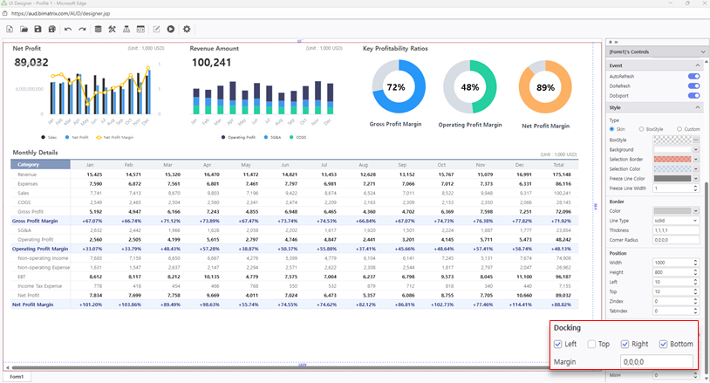Redo the last undone action
This screenshot has height=383, width=710.
82,30
